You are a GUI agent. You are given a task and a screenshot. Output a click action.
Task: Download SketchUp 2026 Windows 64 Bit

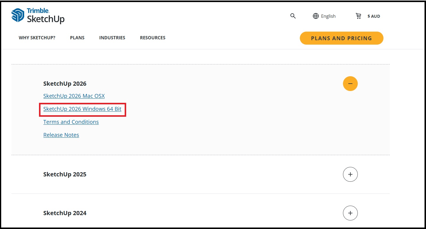point(82,109)
